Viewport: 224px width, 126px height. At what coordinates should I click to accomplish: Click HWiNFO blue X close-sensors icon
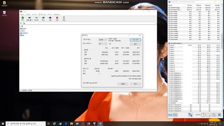tap(219, 115)
